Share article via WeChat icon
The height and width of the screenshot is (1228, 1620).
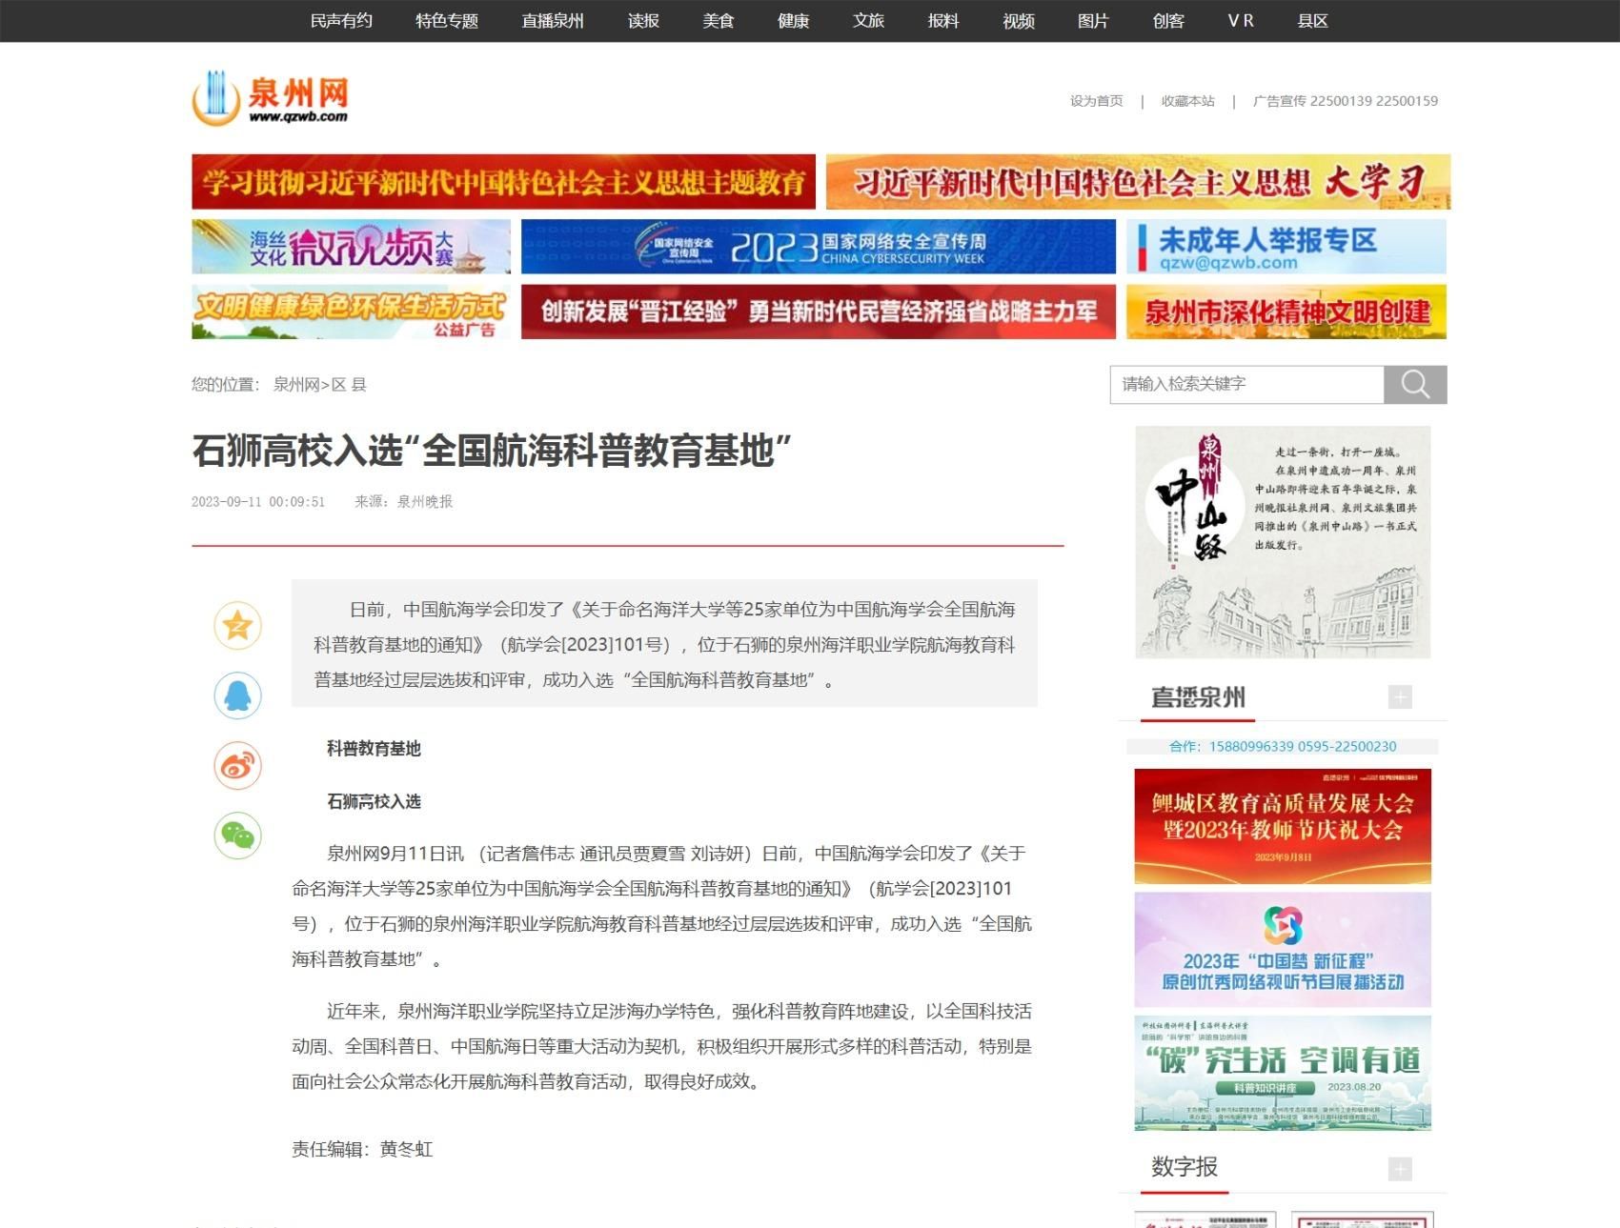pos(237,835)
